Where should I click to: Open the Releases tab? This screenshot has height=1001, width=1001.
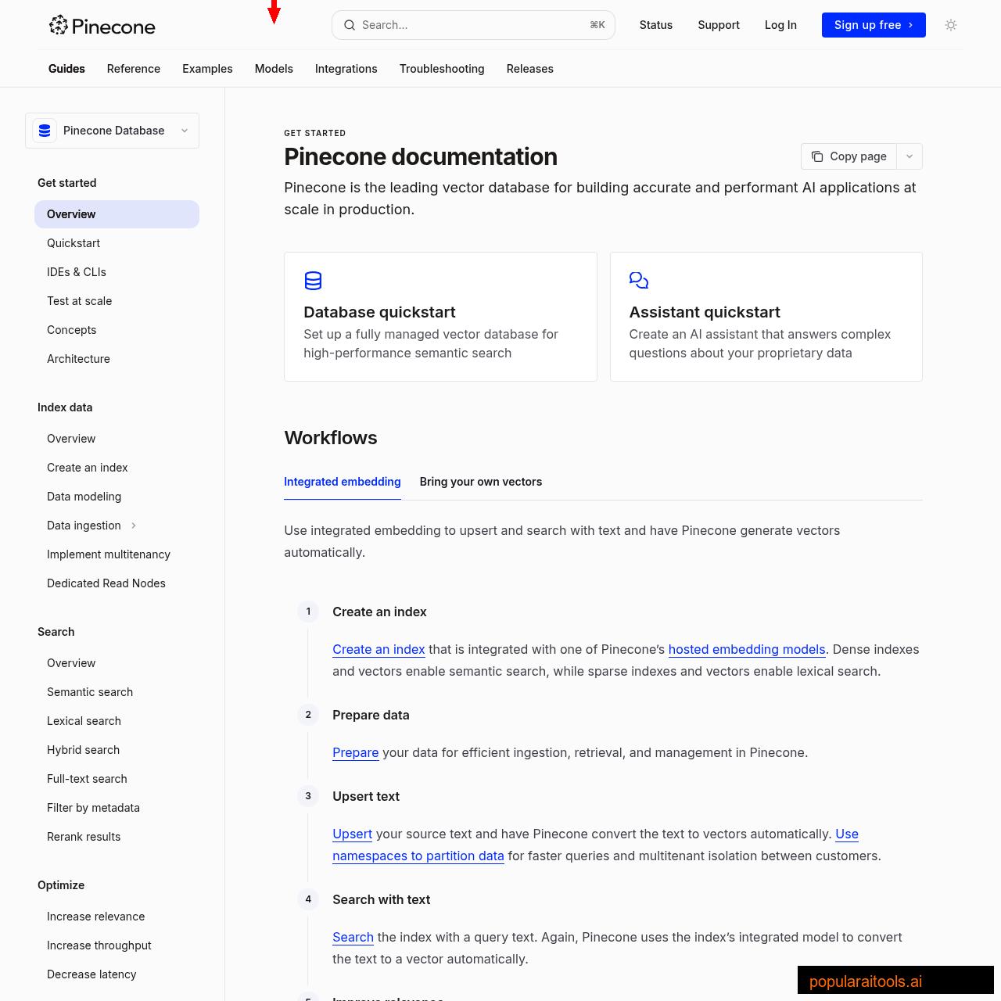(530, 69)
